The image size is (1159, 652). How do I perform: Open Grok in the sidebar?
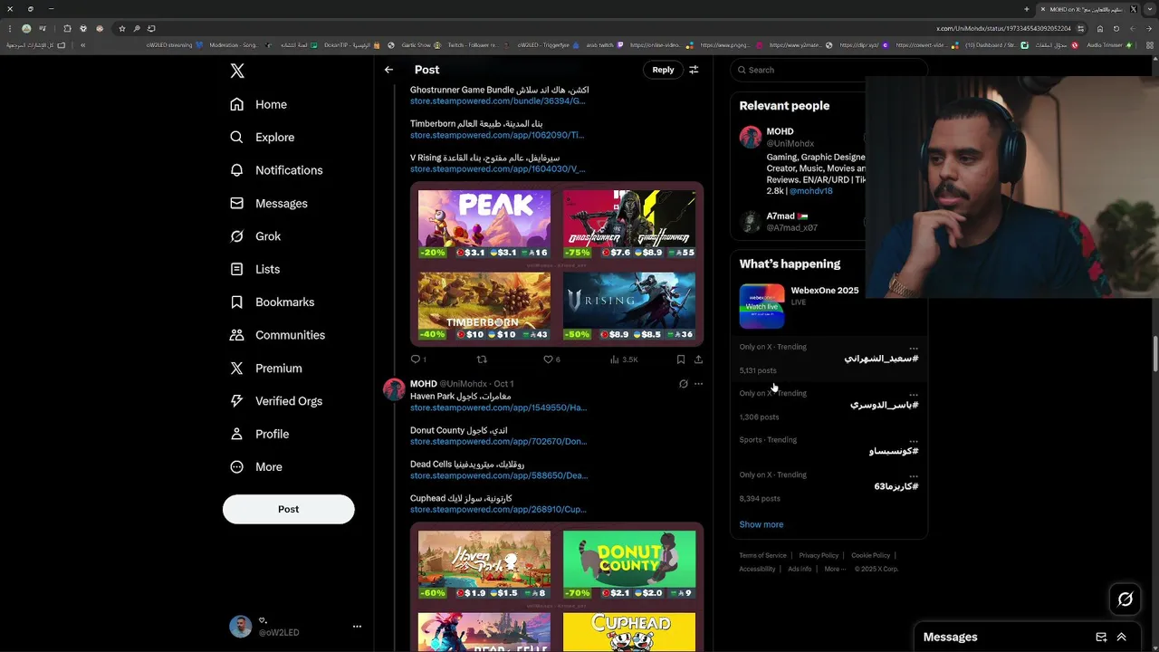pos(255,236)
